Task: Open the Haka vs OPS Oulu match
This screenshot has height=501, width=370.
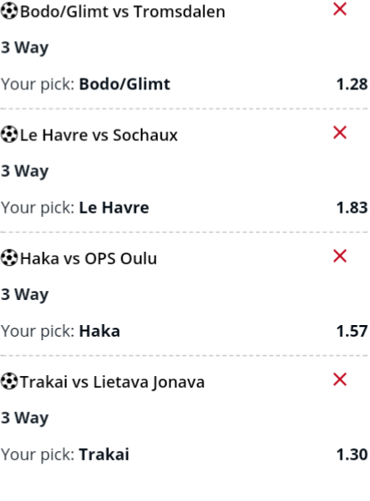Action: (x=88, y=258)
